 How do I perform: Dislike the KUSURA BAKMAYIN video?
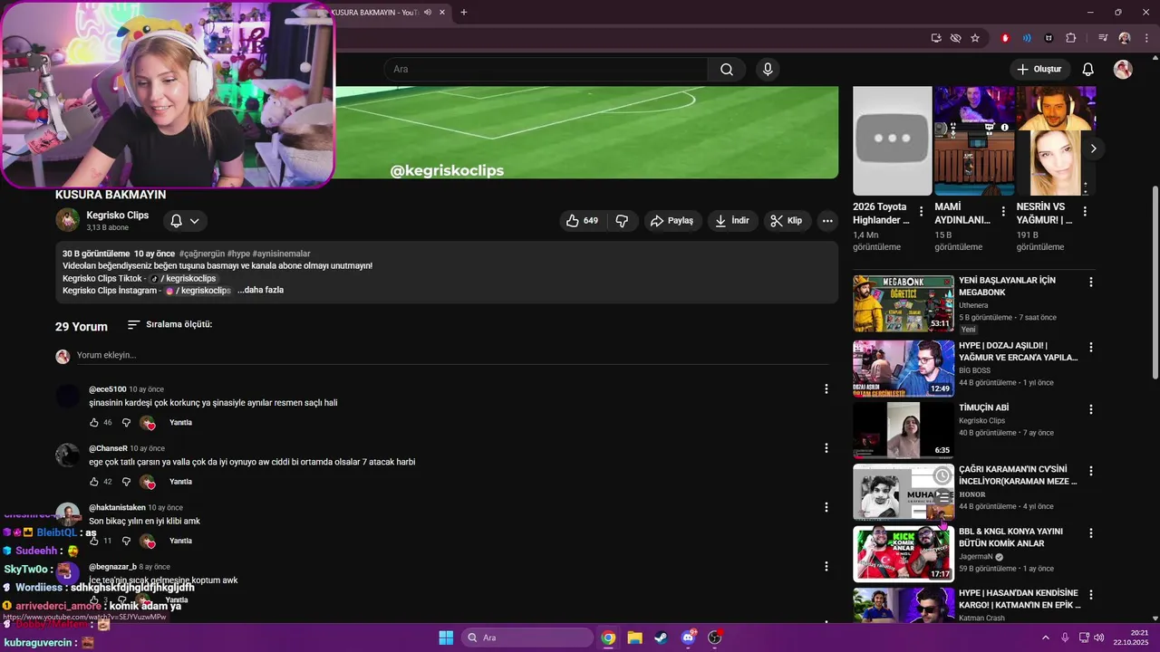622,221
